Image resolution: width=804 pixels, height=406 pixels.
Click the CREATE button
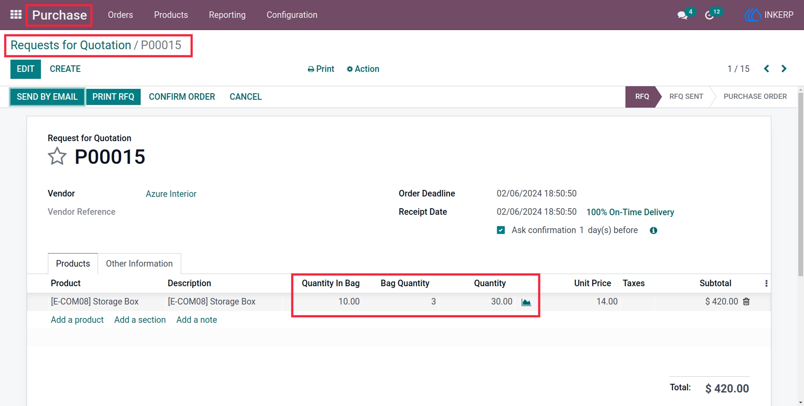click(65, 69)
